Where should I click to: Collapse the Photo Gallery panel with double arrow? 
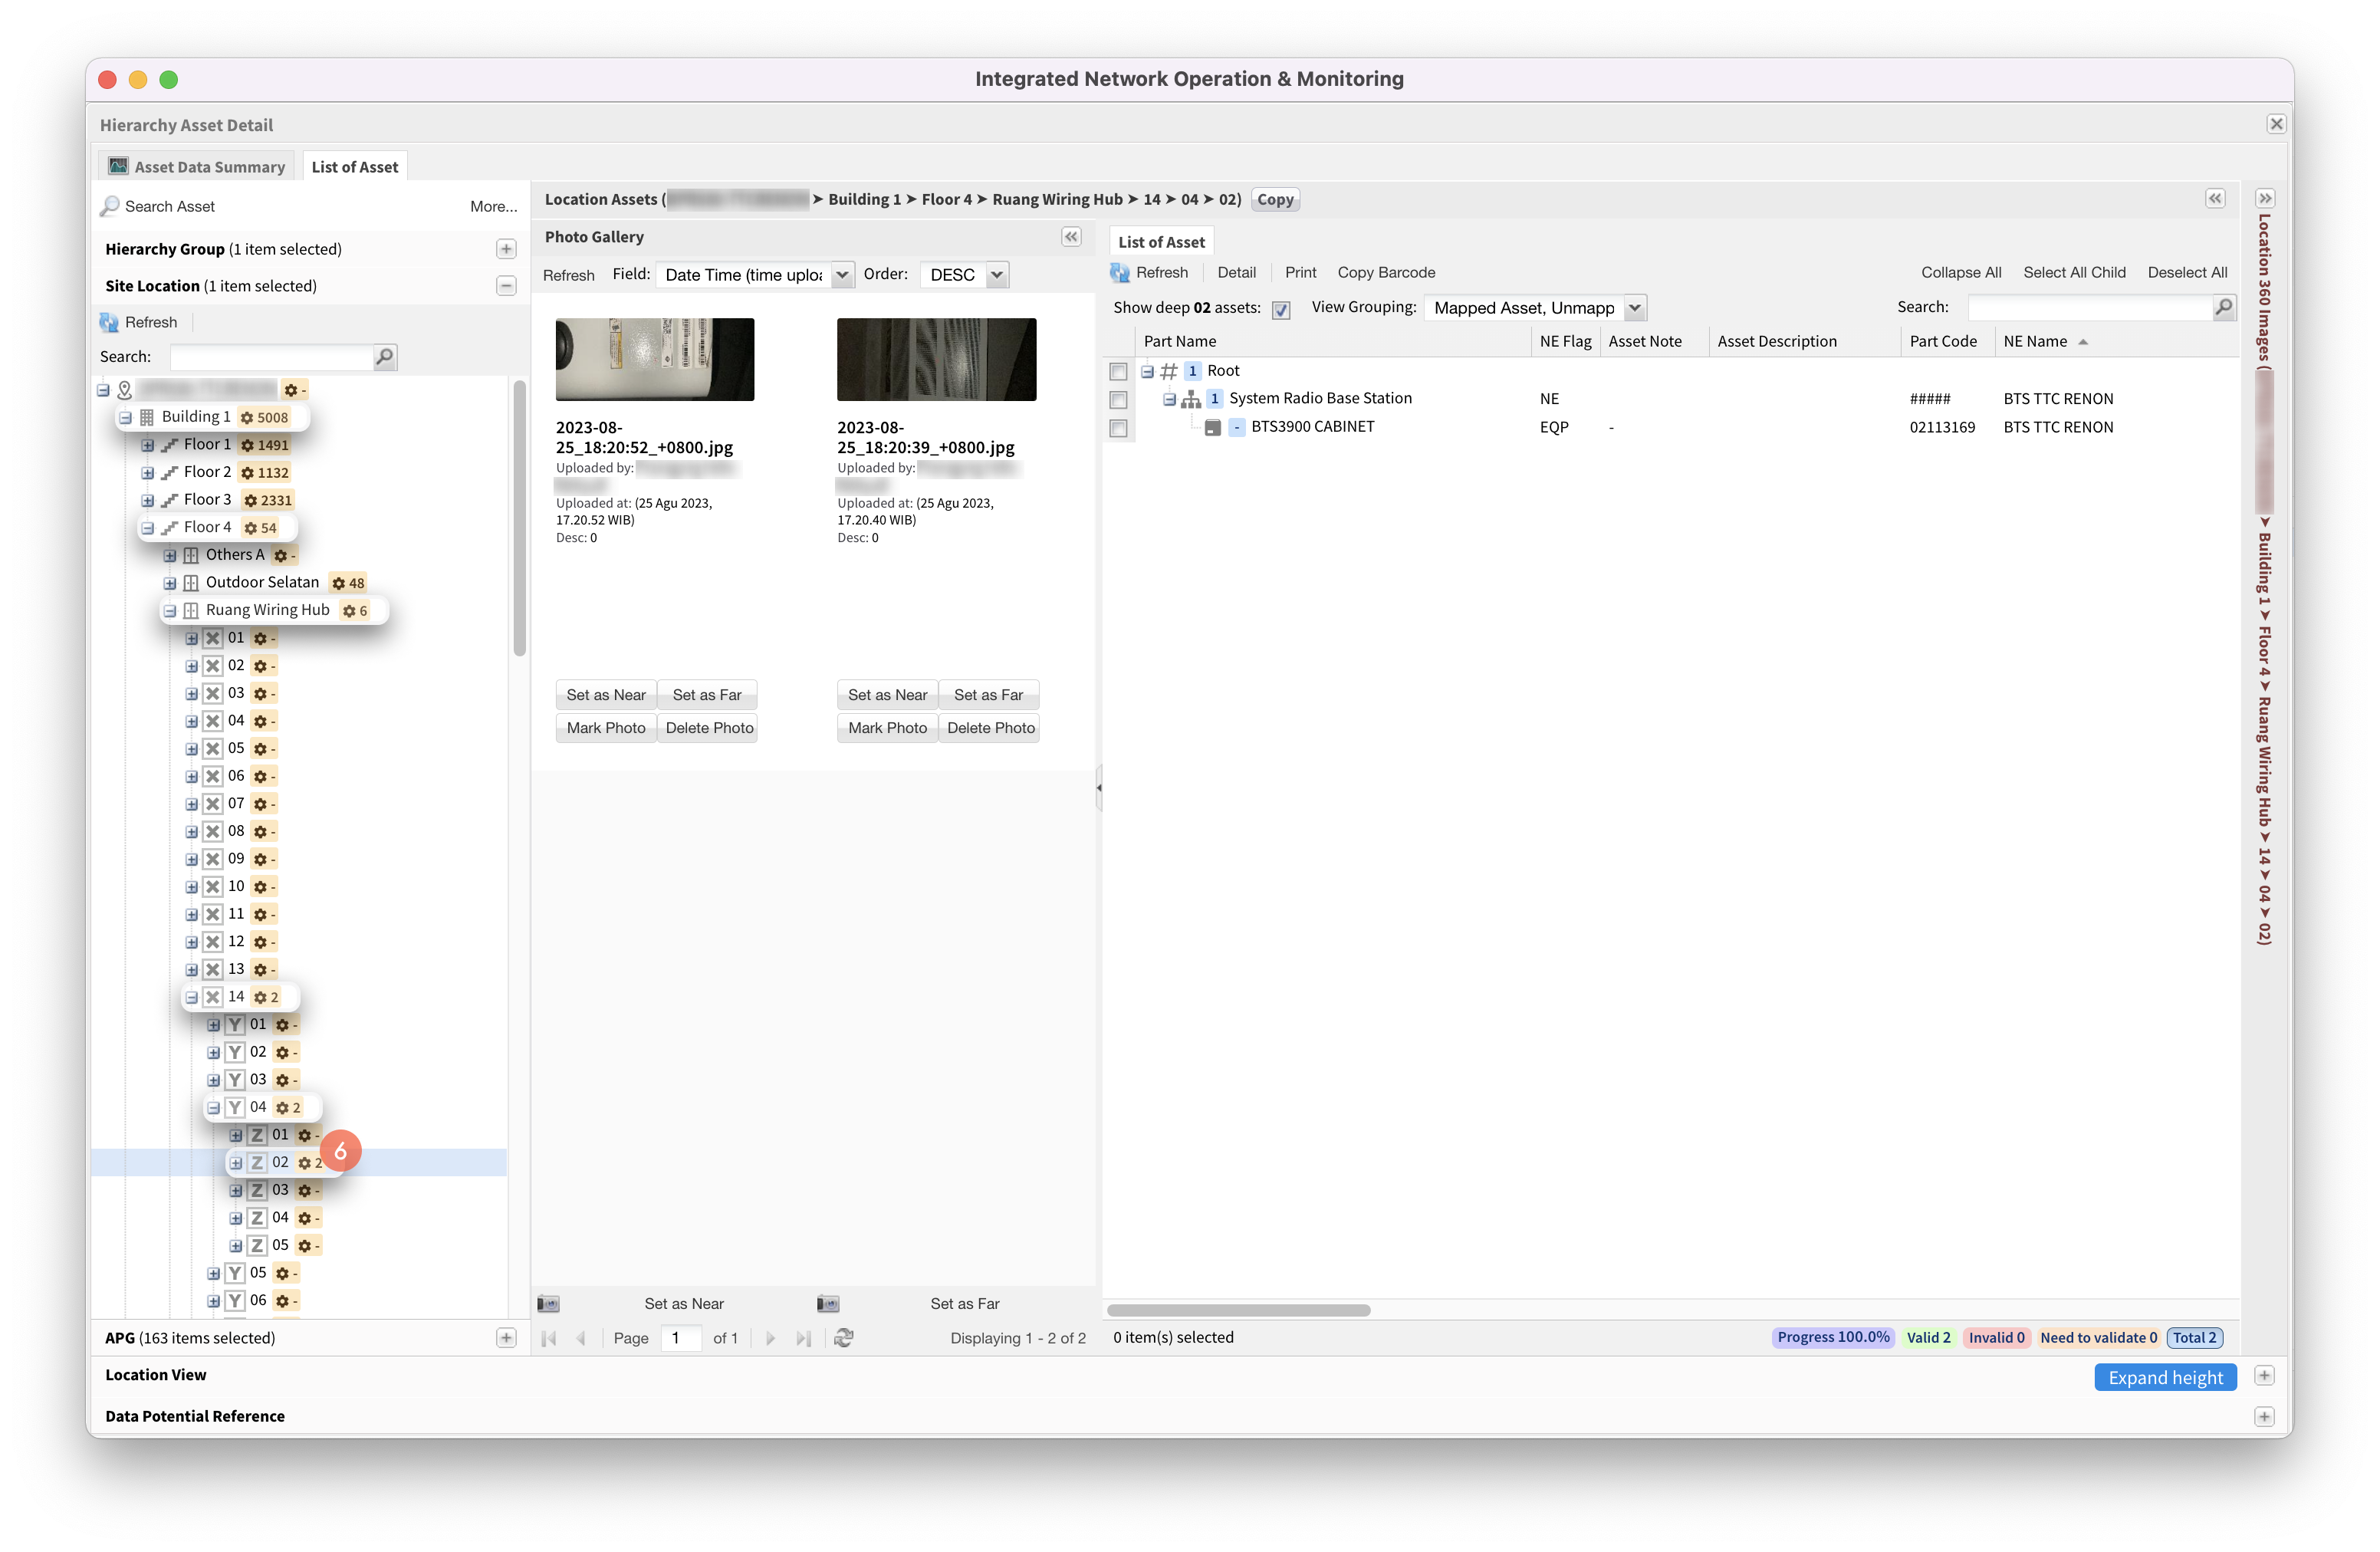click(1071, 237)
